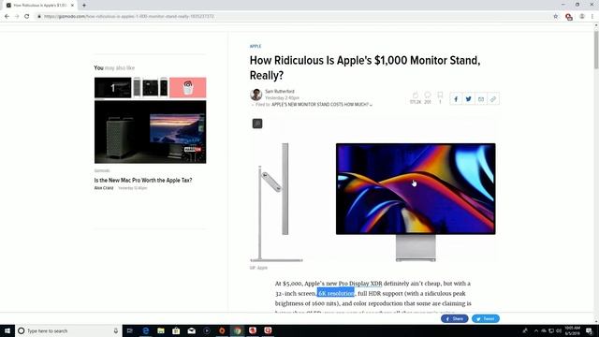Select the How Ridiculous Is Apple's tab
The width and height of the screenshot is (599, 337).
point(40,6)
